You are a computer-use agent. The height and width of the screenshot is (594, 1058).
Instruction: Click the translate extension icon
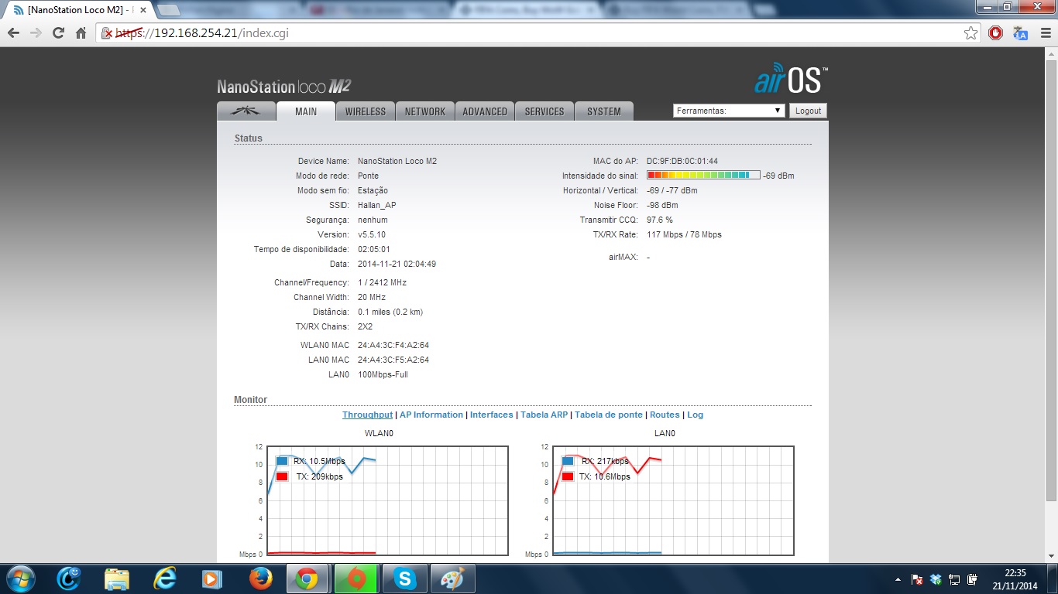(1021, 33)
